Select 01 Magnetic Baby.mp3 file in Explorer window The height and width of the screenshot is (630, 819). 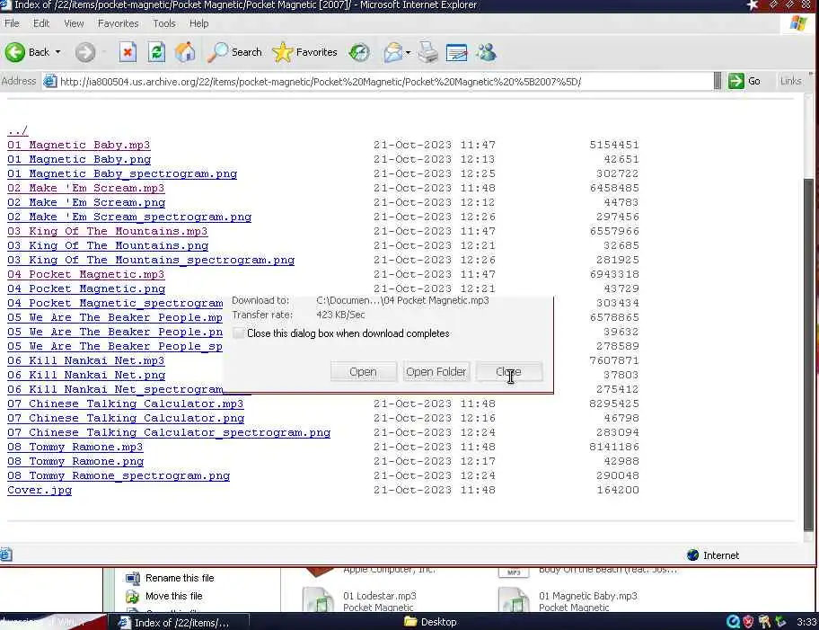point(568,600)
